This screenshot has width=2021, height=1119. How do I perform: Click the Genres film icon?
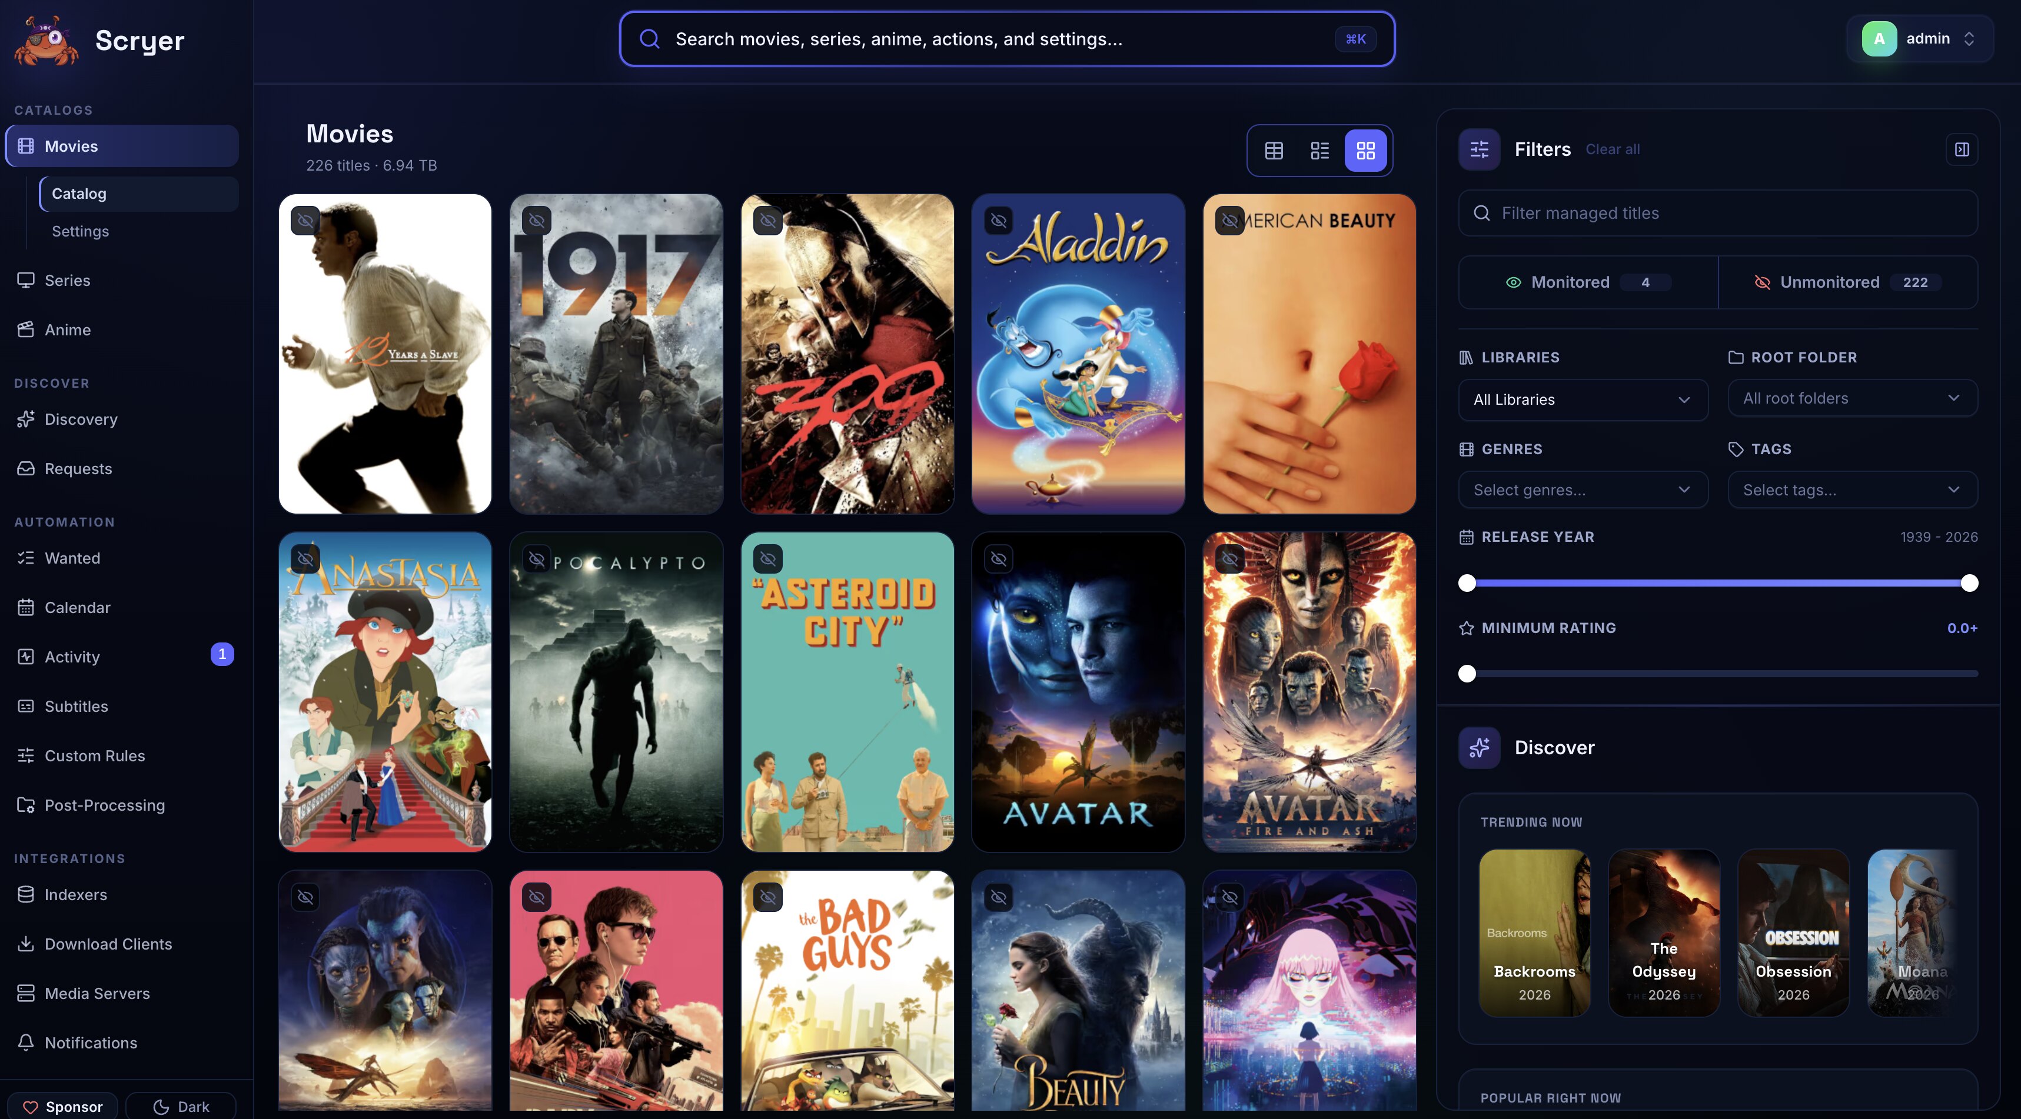pos(1465,449)
